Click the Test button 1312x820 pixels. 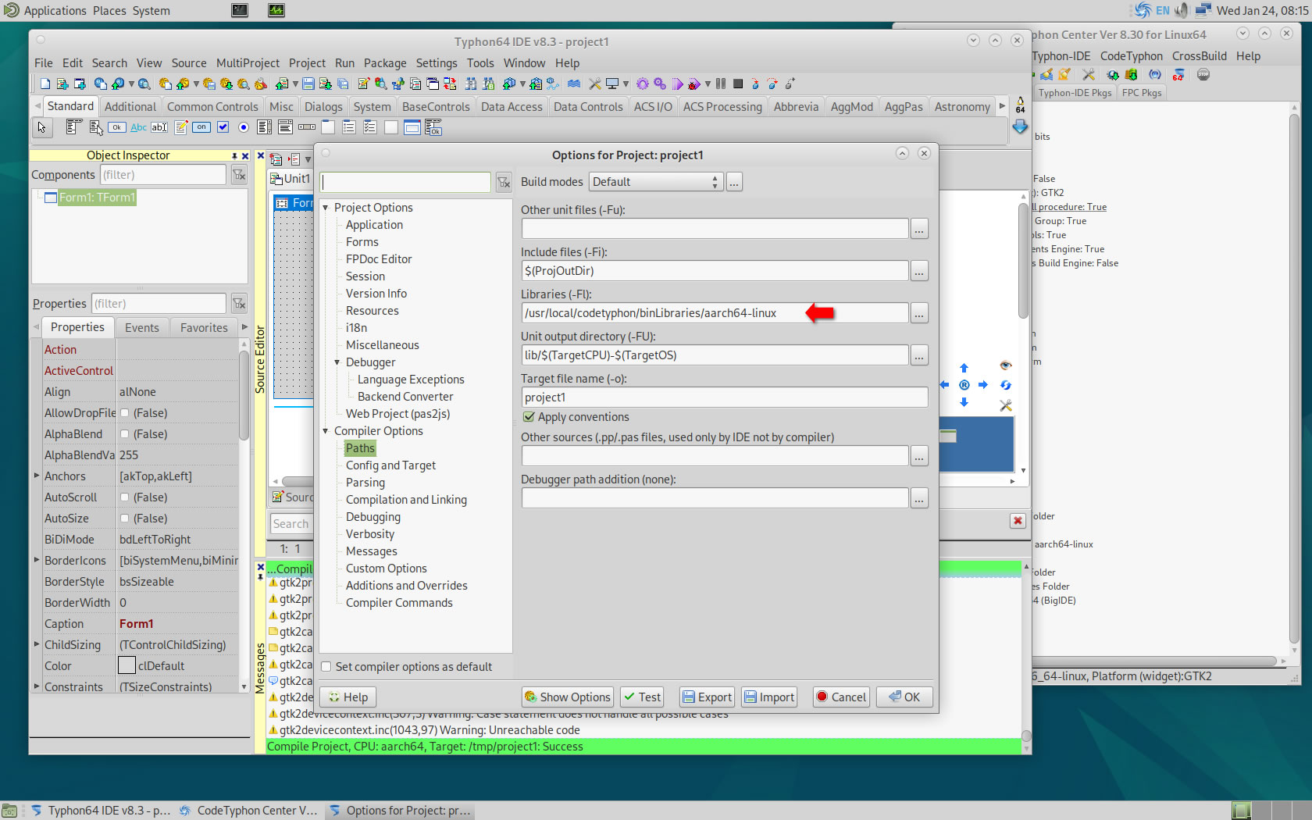(642, 697)
